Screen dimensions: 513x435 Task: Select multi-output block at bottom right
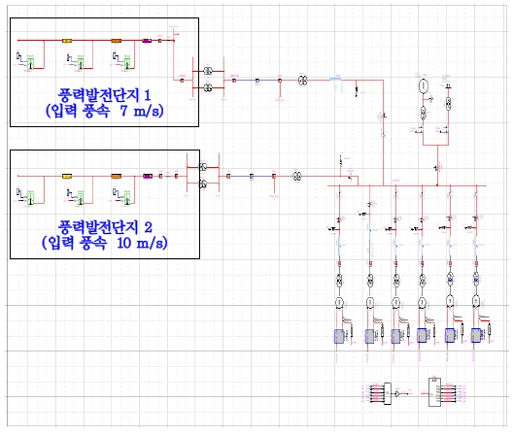[x=435, y=392]
